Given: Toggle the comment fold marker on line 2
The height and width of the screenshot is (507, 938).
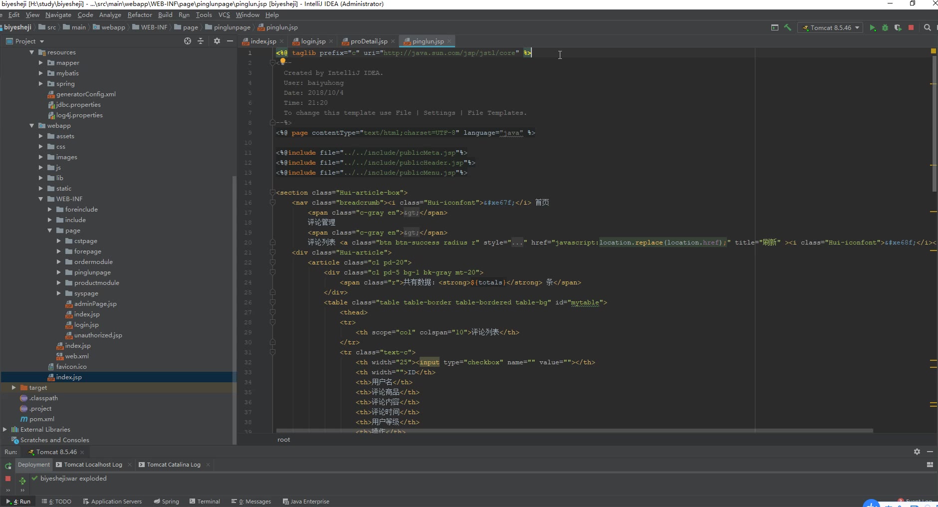Looking at the screenshot, I should [x=272, y=63].
